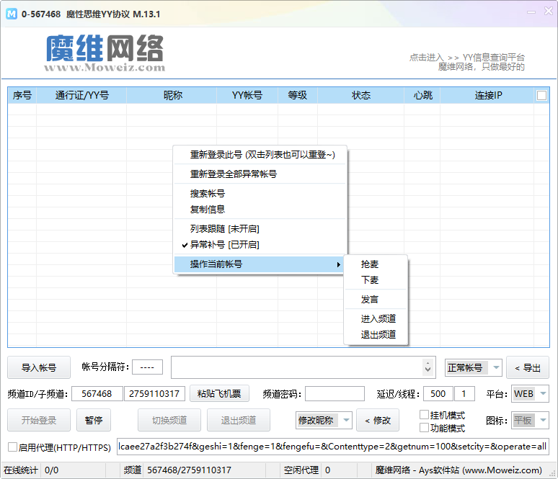Click the 等级 column header
The width and height of the screenshot is (558, 479).
298,95
